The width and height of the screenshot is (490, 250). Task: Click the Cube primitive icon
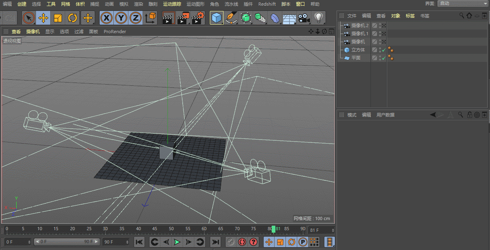(x=217, y=18)
